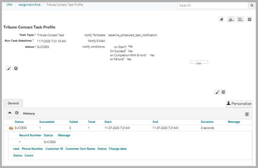Click the History section title

[29, 114]
